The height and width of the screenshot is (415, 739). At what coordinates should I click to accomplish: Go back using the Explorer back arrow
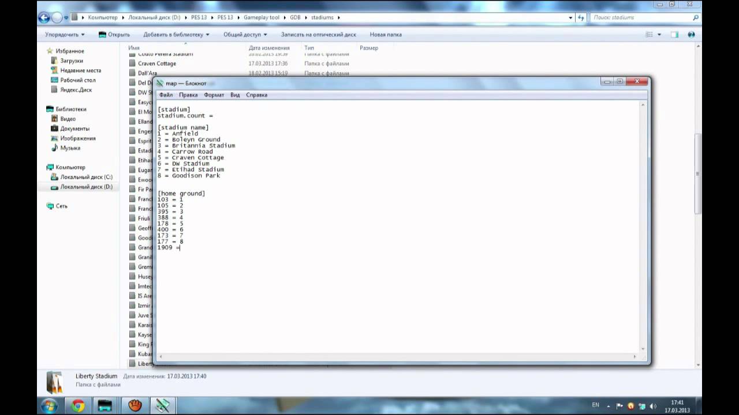(x=44, y=18)
